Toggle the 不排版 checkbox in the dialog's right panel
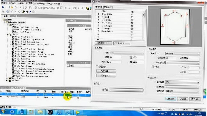Viewport: 207px width, 116px height. point(153,67)
